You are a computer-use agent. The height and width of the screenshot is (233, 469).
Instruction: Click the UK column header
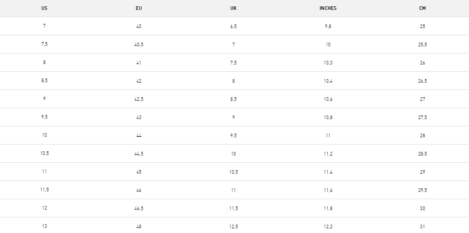233,8
